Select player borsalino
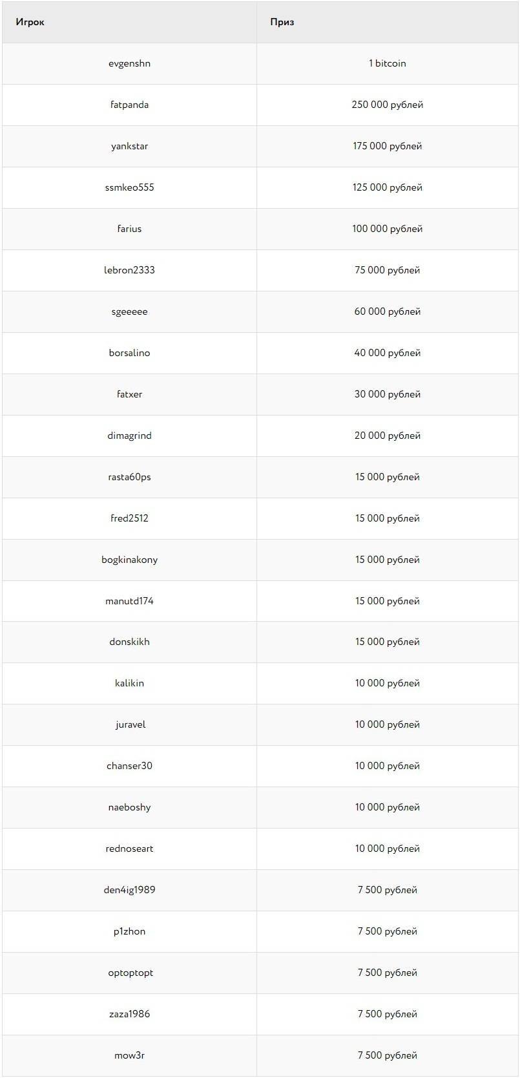 tap(129, 353)
